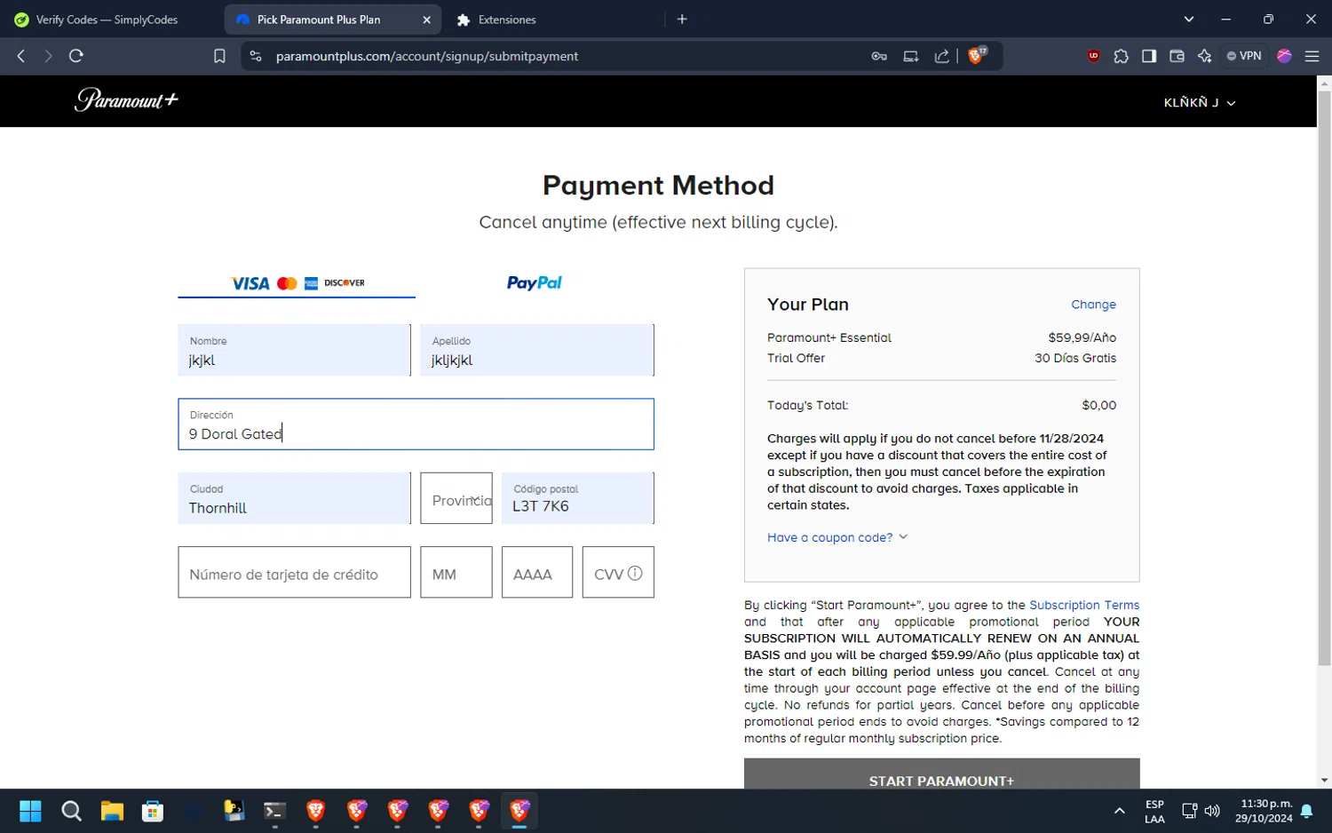Open saved passwords key icon
The height and width of the screenshot is (833, 1332).
tap(879, 56)
